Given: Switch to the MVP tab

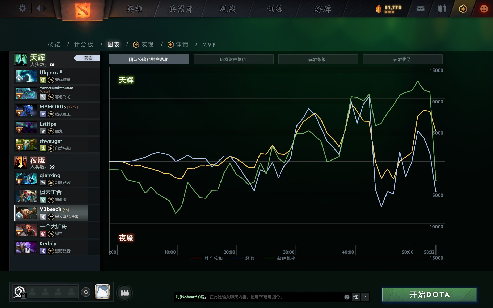Looking at the screenshot, I should [209, 44].
